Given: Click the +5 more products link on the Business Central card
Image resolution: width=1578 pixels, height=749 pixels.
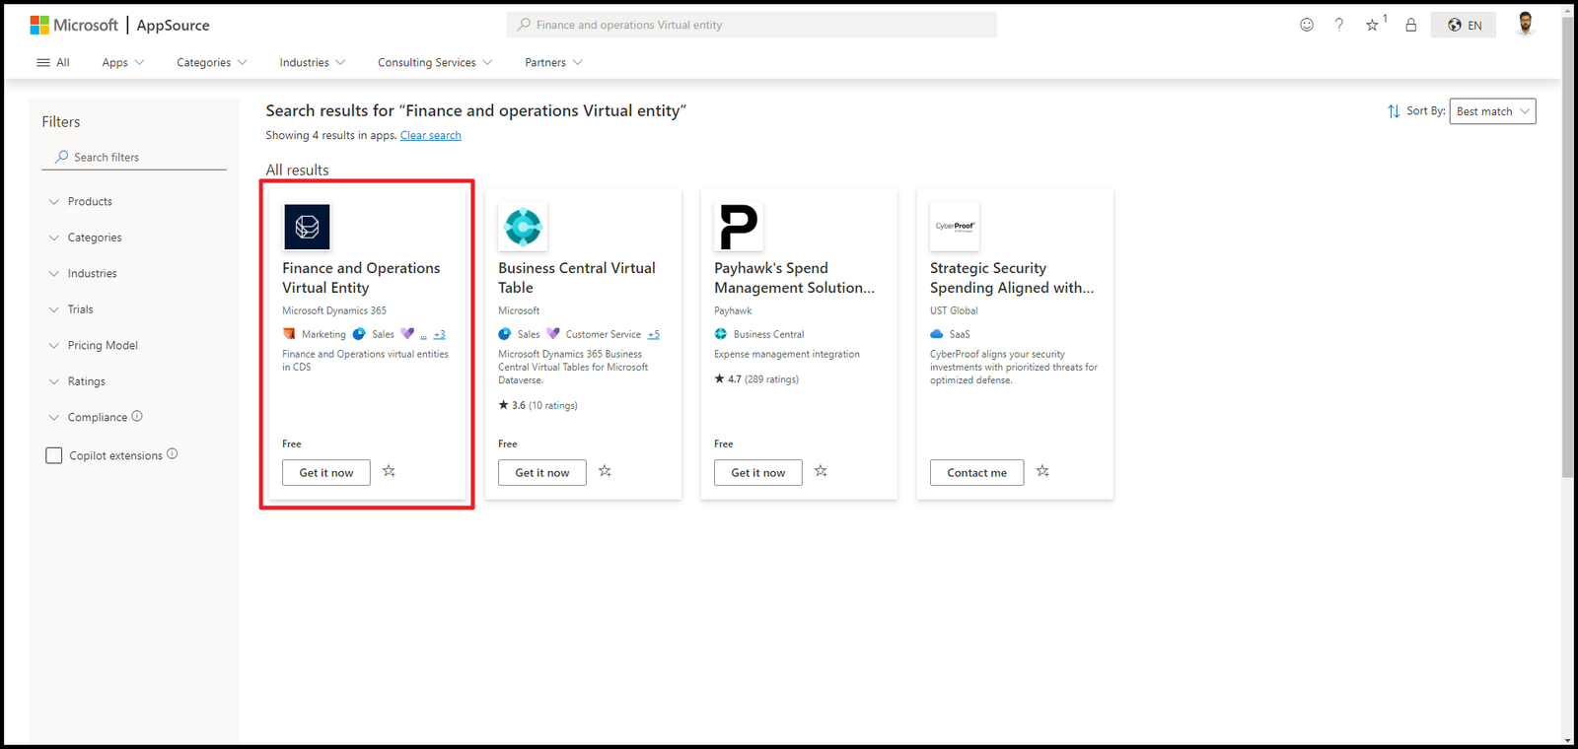Looking at the screenshot, I should point(654,335).
